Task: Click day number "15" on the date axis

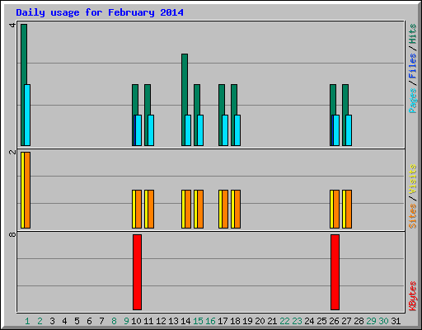Action: point(198,321)
